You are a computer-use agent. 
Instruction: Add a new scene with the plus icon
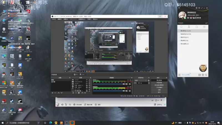52,93
